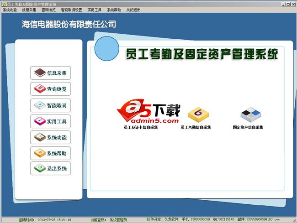Click the 实用工具 sidebar button
The width and height of the screenshot is (297, 223).
(x=50, y=121)
